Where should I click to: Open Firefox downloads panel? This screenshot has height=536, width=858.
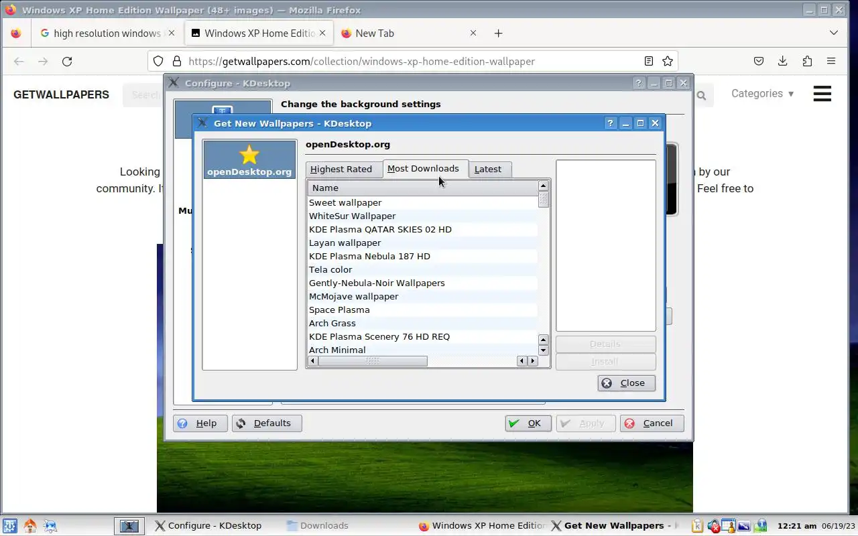click(x=783, y=61)
